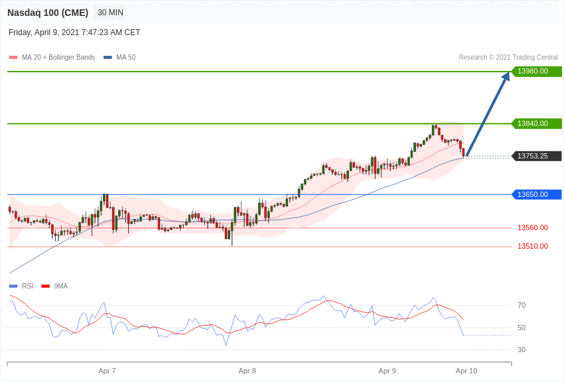Click the 13510.00 support price label
Image resolution: width=564 pixels, height=382 pixels.
click(x=533, y=246)
